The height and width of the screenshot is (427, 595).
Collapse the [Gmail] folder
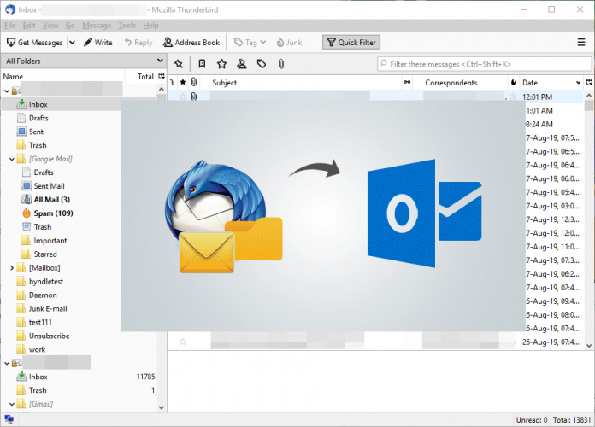pyautogui.click(x=12, y=404)
